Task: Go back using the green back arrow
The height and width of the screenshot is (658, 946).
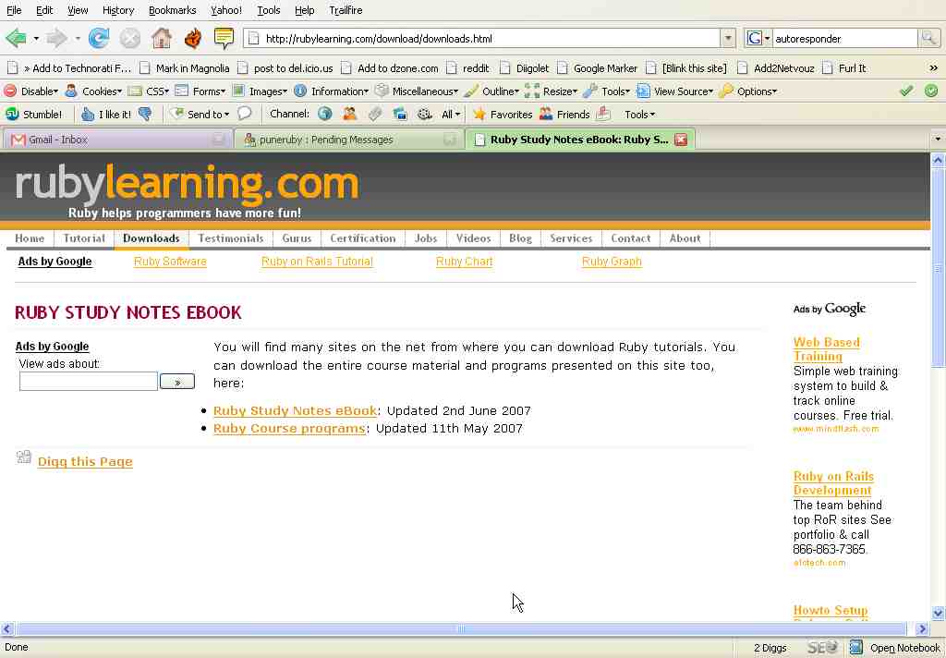Action: tap(16, 39)
